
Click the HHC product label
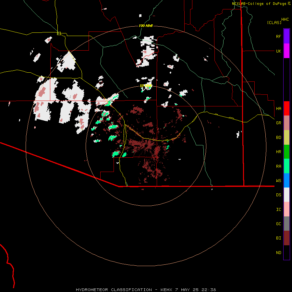[x=285, y=19]
